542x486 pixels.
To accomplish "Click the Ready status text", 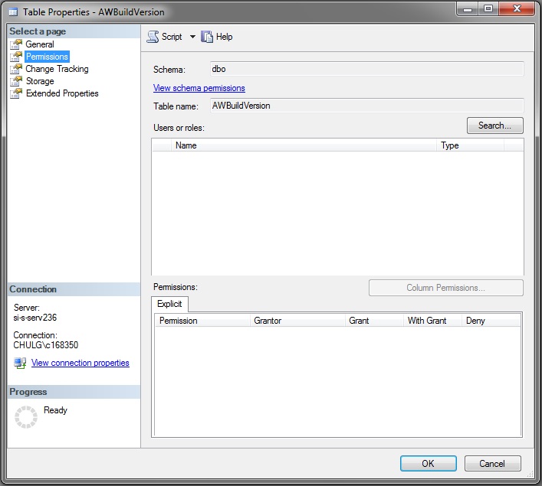I will coord(55,410).
